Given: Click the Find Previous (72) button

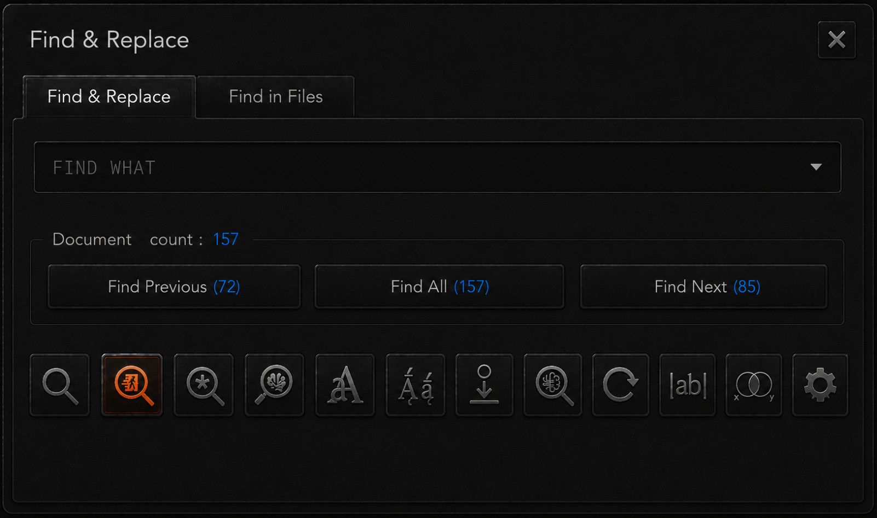Looking at the screenshot, I should [x=174, y=287].
